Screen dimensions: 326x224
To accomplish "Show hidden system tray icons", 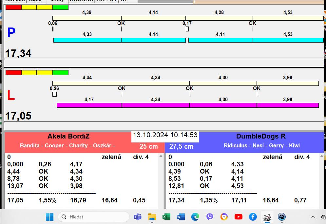I will pos(313,217).
